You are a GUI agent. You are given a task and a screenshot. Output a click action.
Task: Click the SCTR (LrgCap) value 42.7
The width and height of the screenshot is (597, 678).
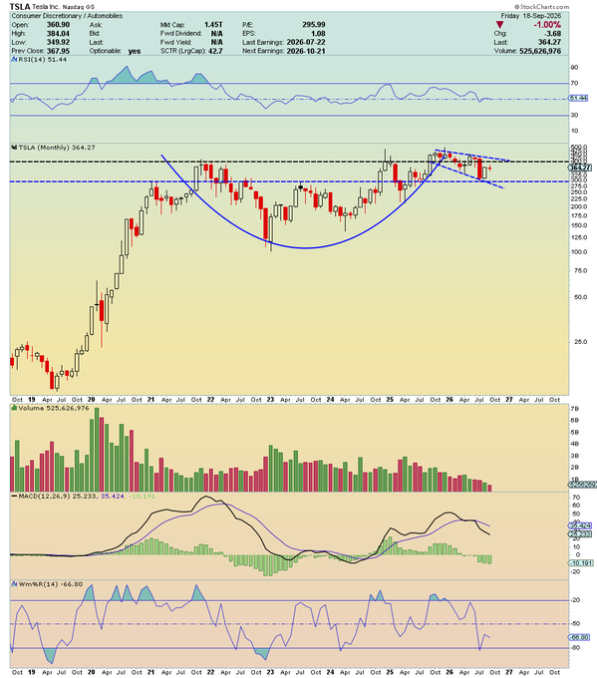215,51
